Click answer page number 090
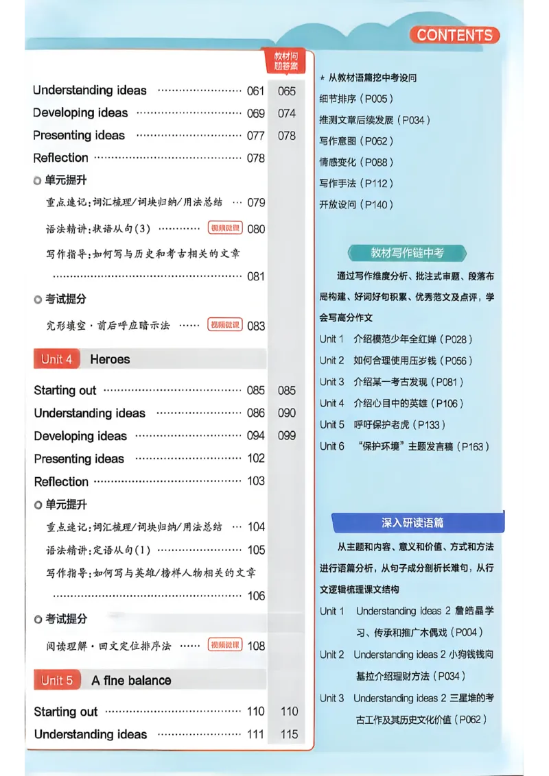The width and height of the screenshot is (549, 776). click(286, 413)
